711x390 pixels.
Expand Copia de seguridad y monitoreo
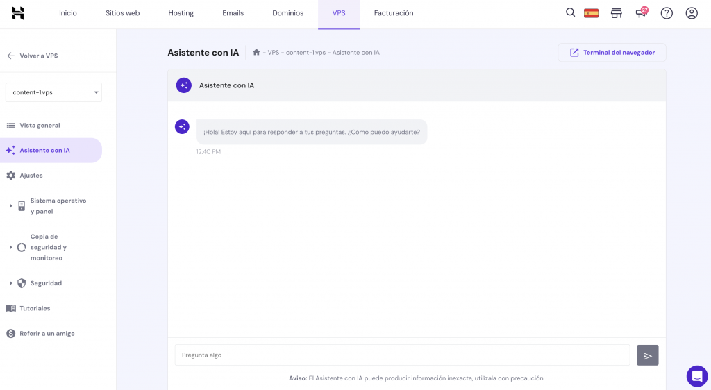[x=49, y=247]
